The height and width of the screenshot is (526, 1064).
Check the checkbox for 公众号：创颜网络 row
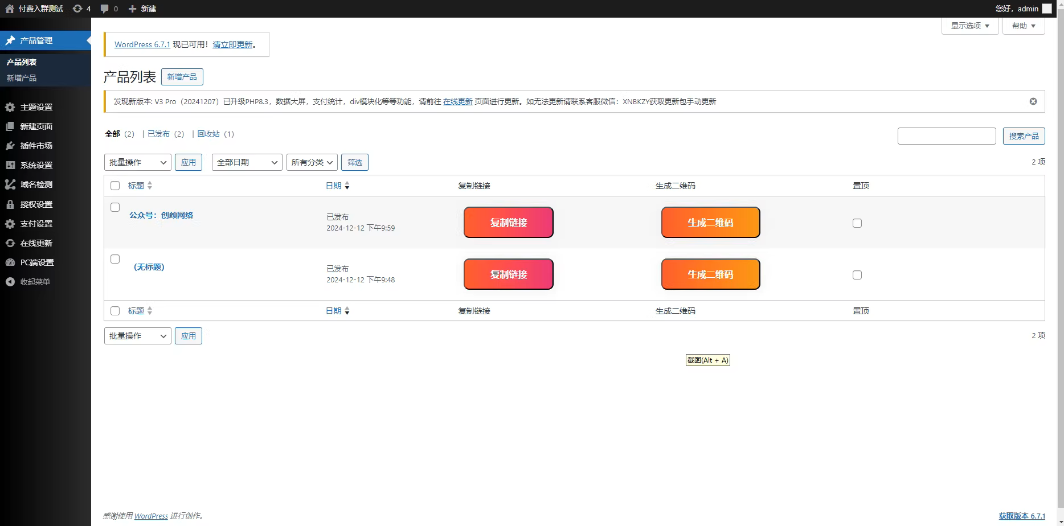tap(115, 207)
